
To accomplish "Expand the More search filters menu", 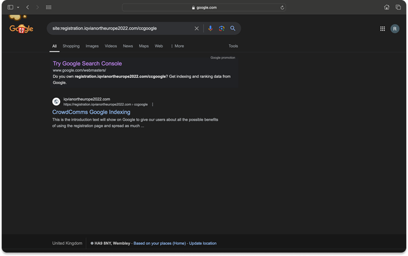I will point(177,46).
